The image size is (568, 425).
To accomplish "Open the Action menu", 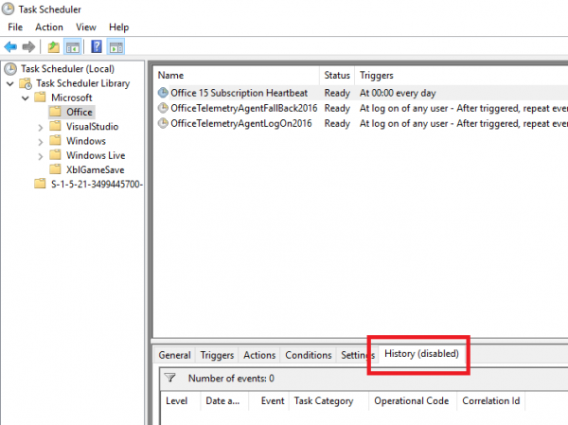I will [x=49, y=27].
